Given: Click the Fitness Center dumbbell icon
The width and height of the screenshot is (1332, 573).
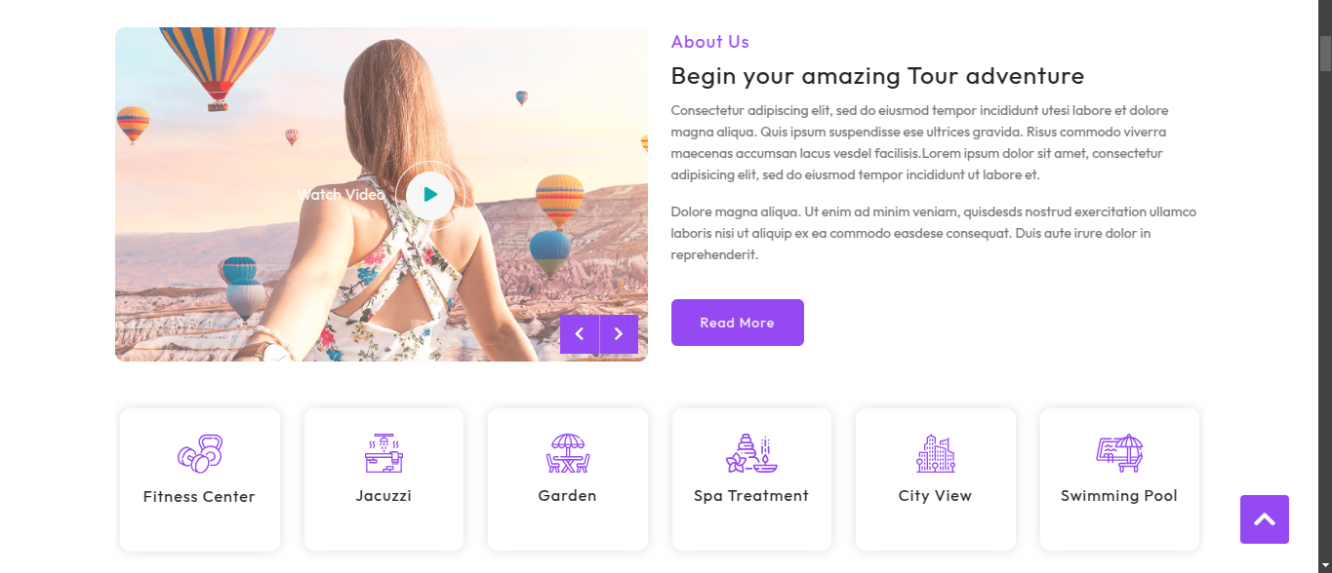Looking at the screenshot, I should [200, 454].
